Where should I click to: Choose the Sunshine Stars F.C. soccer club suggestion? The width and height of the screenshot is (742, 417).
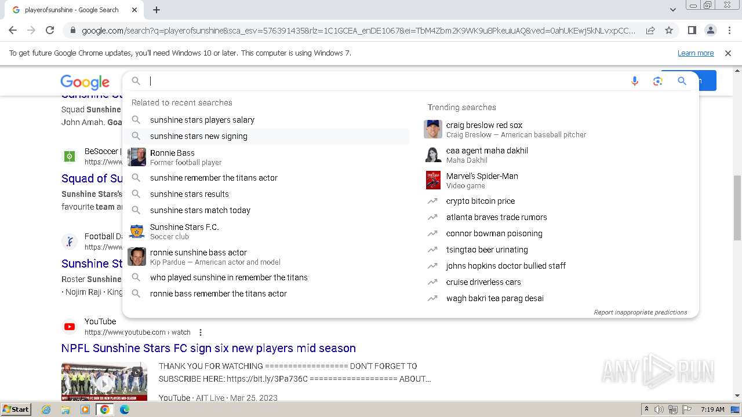tap(266, 231)
